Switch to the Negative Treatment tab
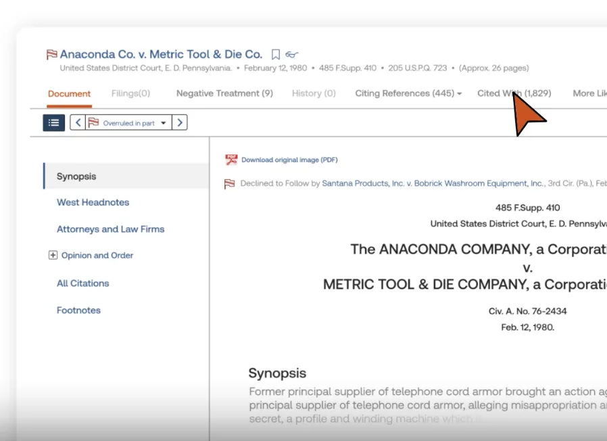607x441 pixels. tap(224, 93)
